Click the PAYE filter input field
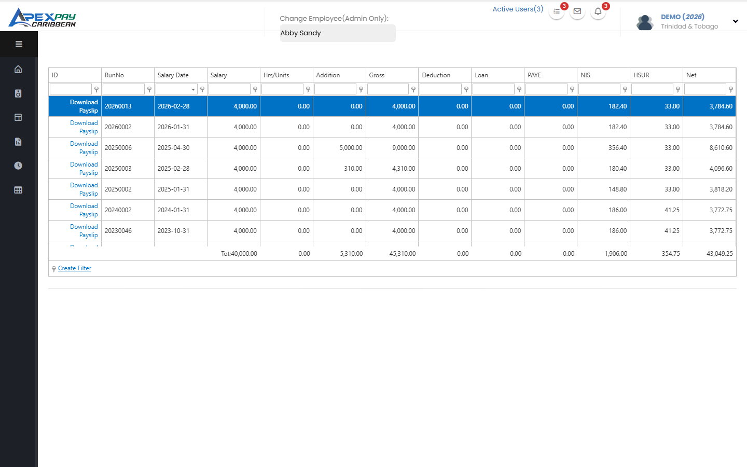The height and width of the screenshot is (467, 747). coord(547,89)
